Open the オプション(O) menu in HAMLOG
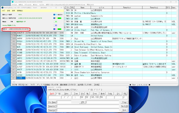179x113 pixels. [28, 5]
